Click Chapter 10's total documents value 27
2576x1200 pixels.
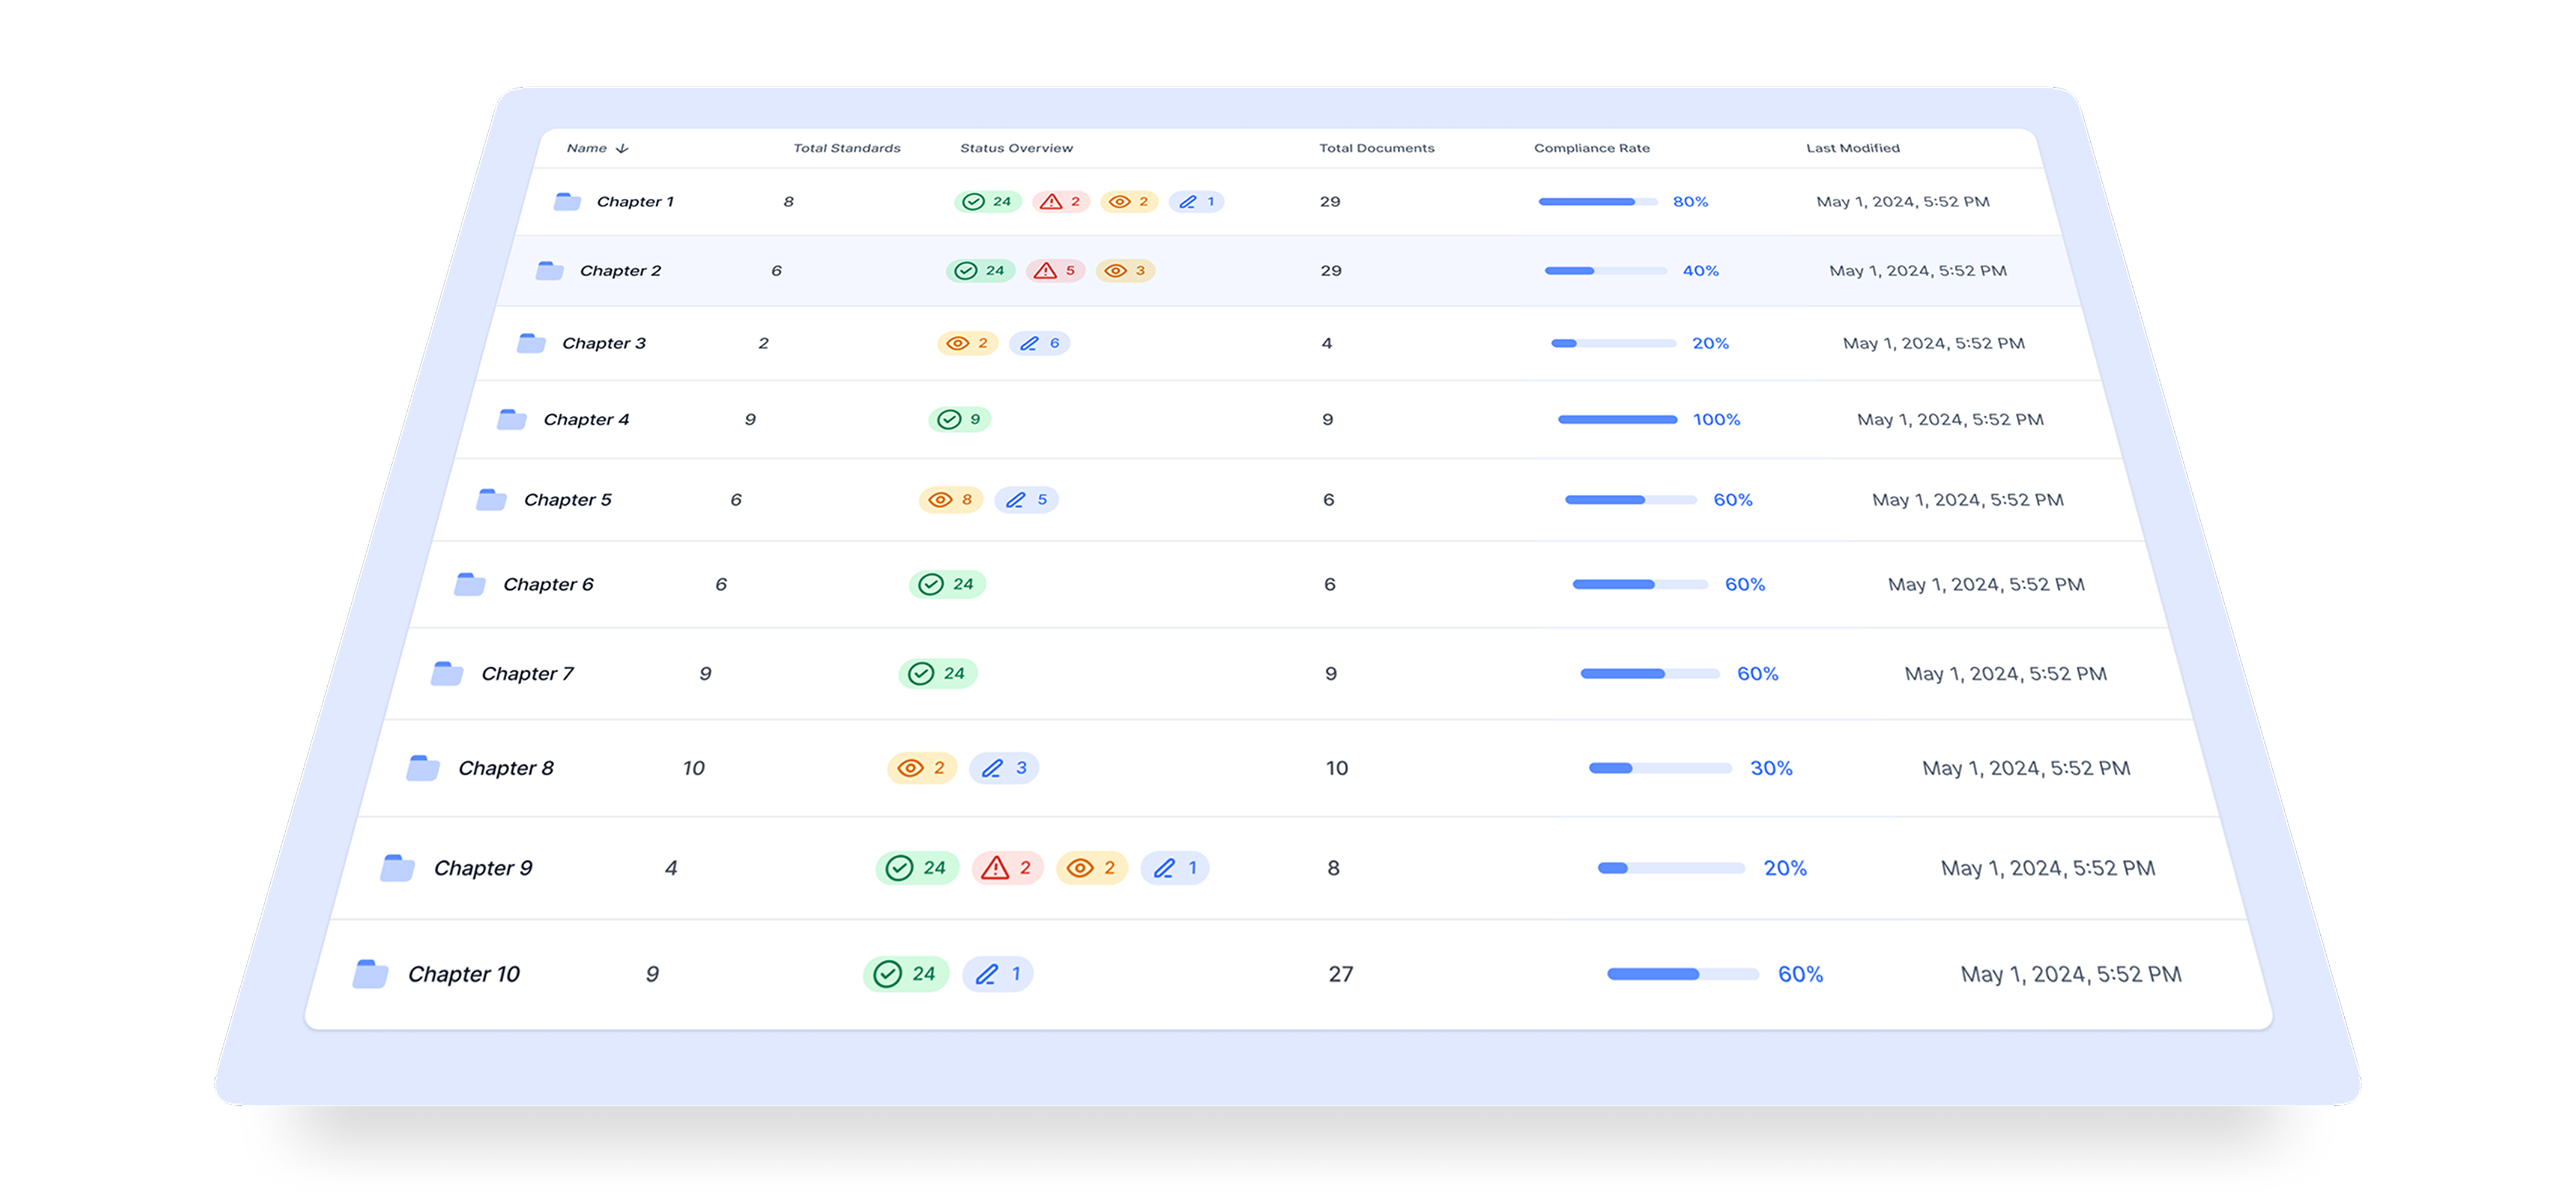[x=1340, y=974]
